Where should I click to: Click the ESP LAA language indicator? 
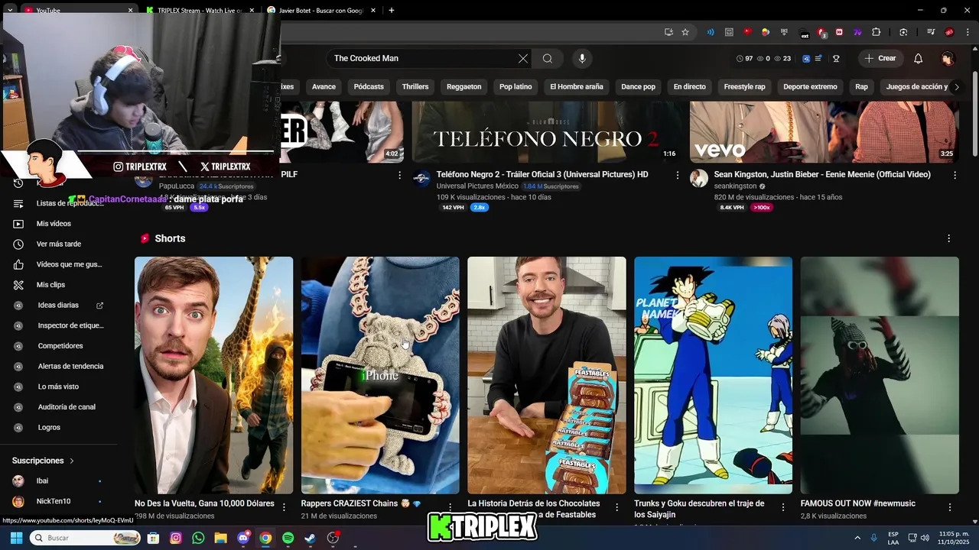tap(893, 538)
